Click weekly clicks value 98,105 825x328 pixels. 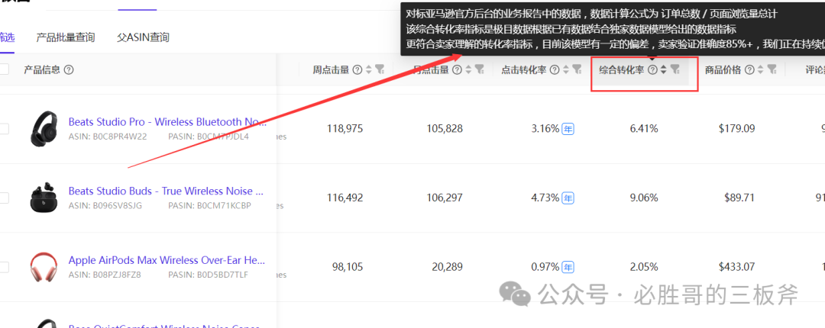[348, 267]
